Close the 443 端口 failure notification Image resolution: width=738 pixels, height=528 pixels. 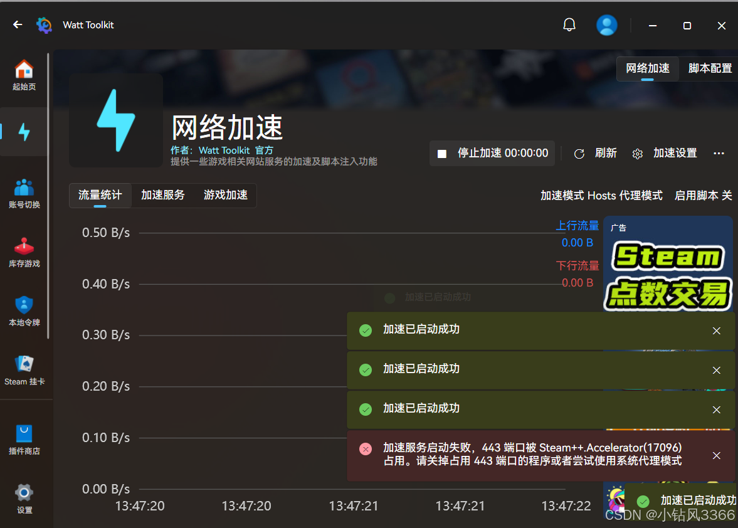[x=716, y=455]
